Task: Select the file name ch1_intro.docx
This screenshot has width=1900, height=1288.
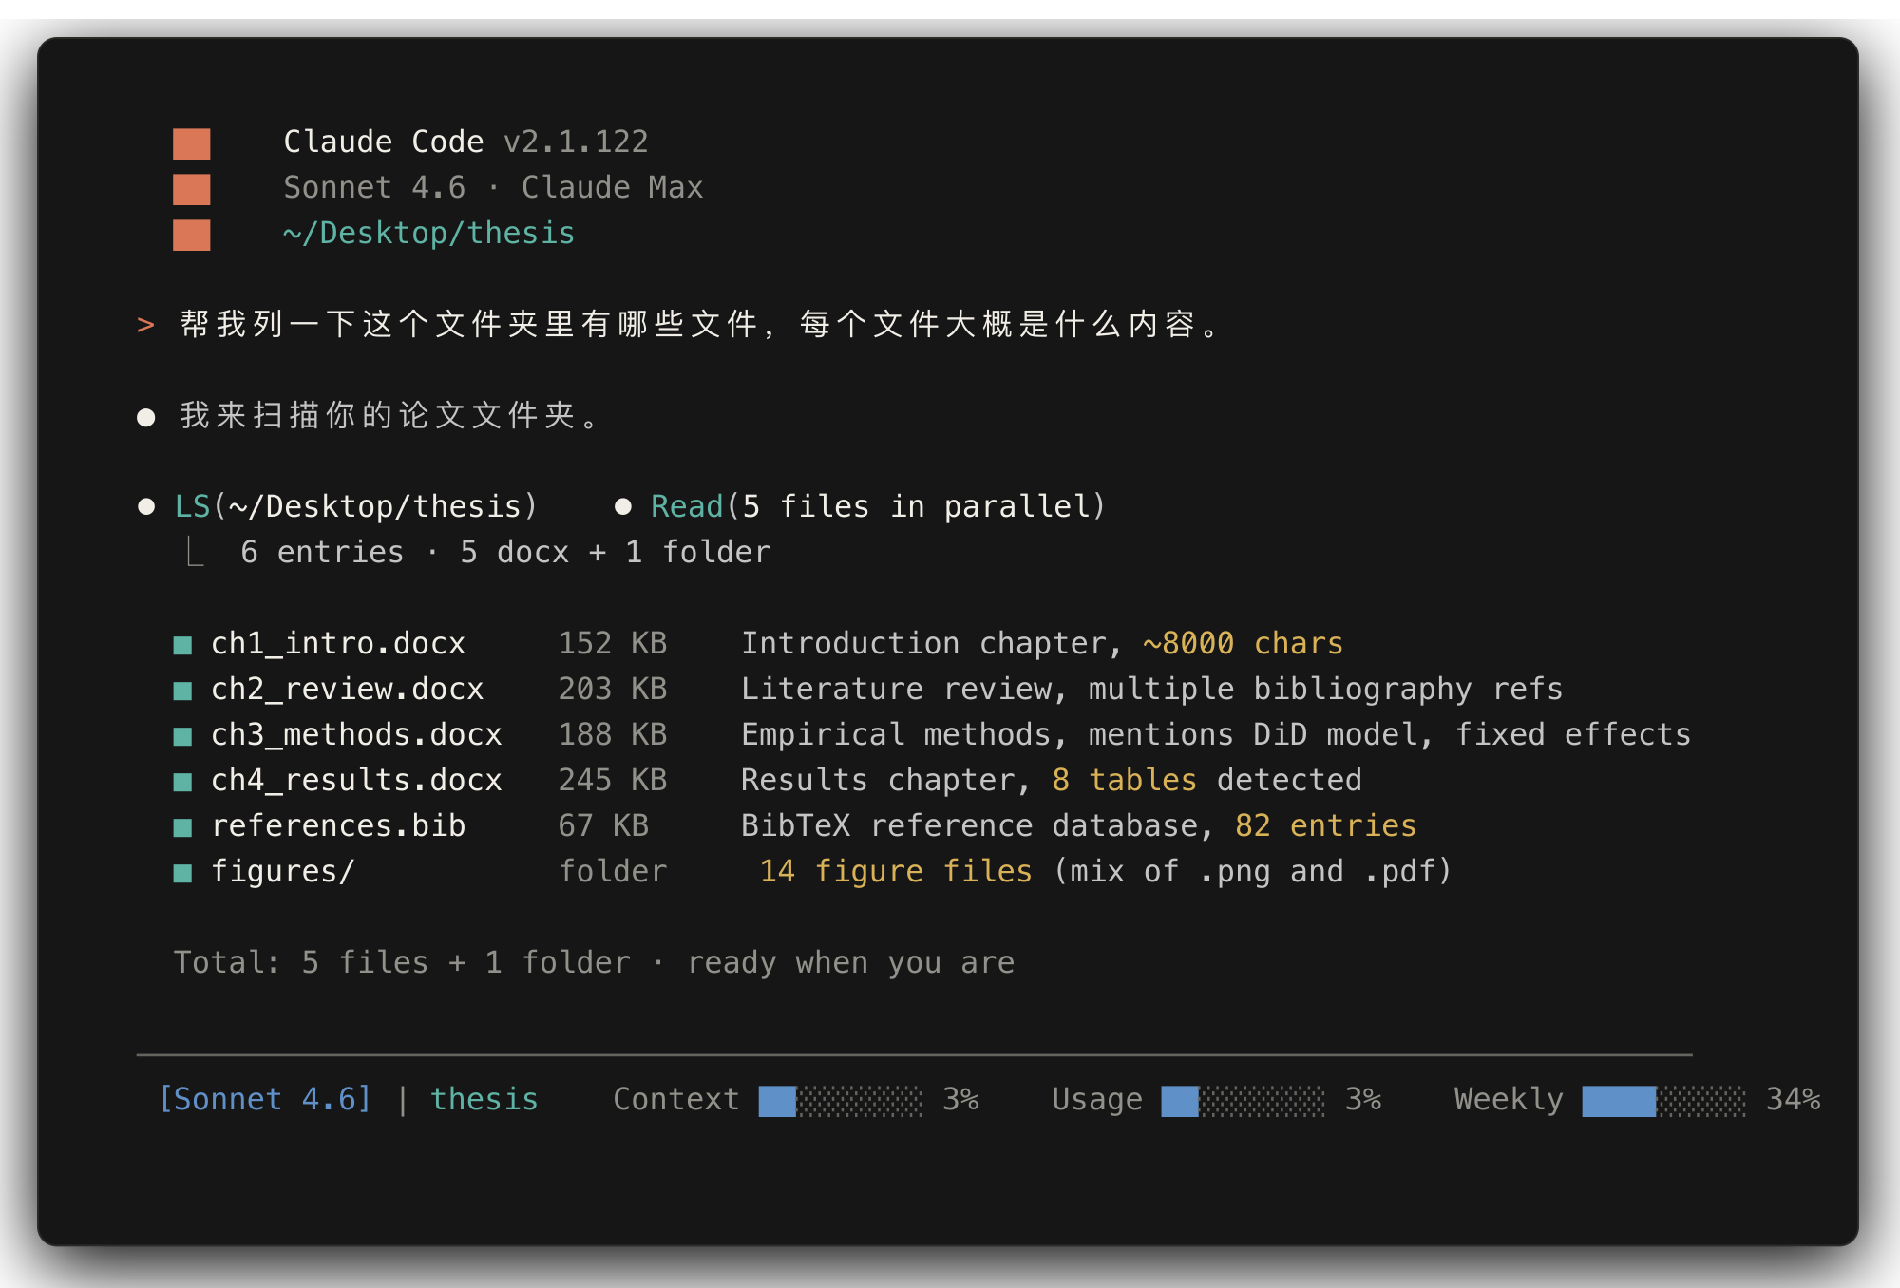Action: pyautogui.click(x=338, y=643)
